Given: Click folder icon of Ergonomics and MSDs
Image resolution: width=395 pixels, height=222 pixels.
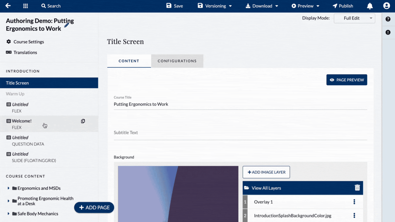Looking at the screenshot, I should [14, 188].
